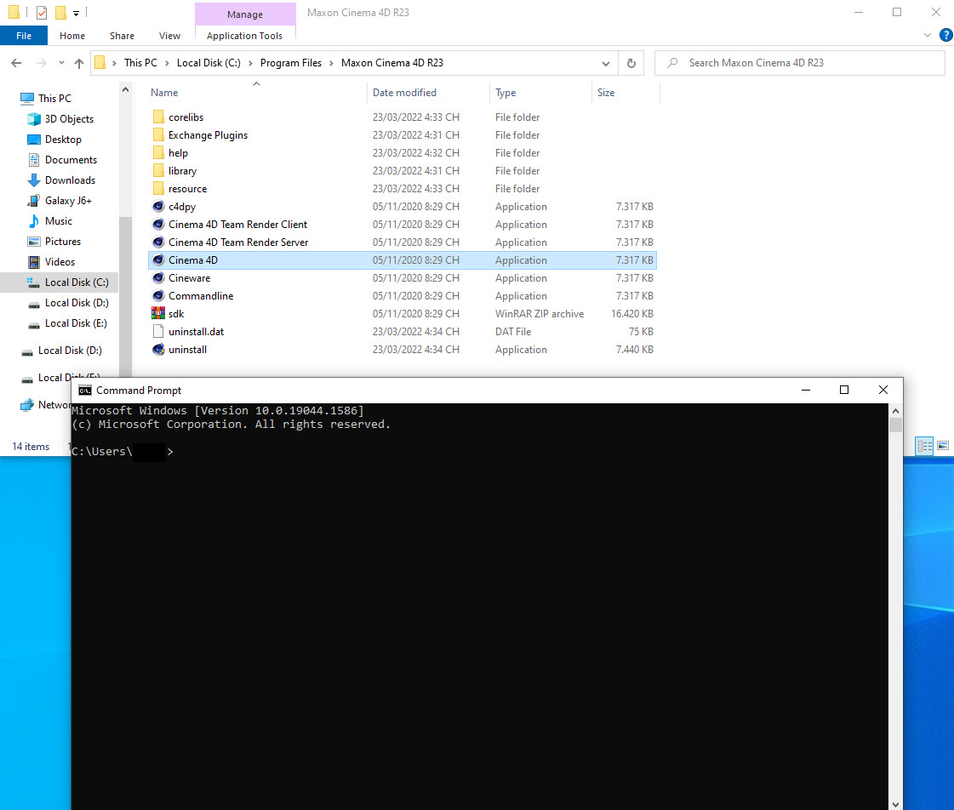
Task: Select the Cineware application icon
Action: (x=158, y=278)
